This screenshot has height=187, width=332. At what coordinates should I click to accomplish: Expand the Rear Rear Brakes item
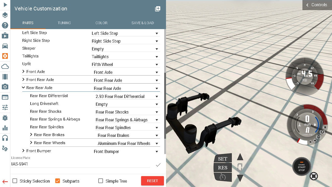[31, 135]
